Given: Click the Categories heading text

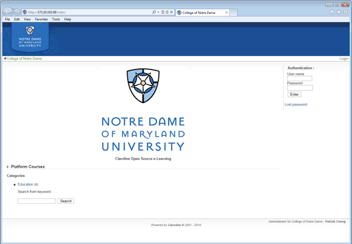Looking at the screenshot, I should pyautogui.click(x=16, y=176).
